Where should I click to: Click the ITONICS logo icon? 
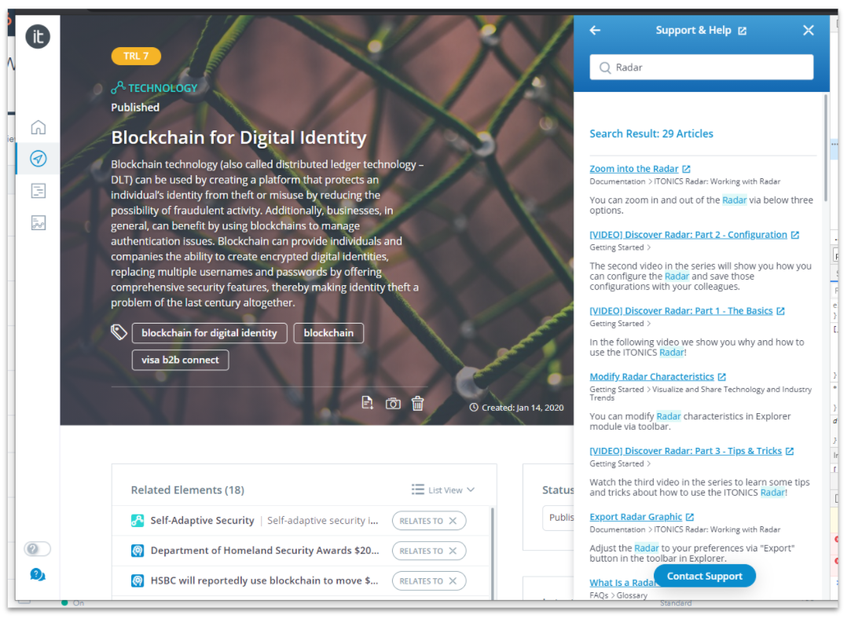38,37
